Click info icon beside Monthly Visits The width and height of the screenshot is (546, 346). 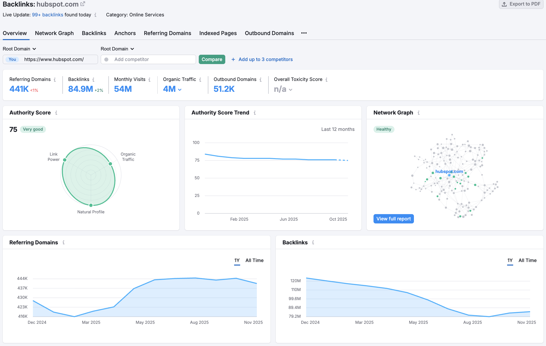click(x=150, y=80)
